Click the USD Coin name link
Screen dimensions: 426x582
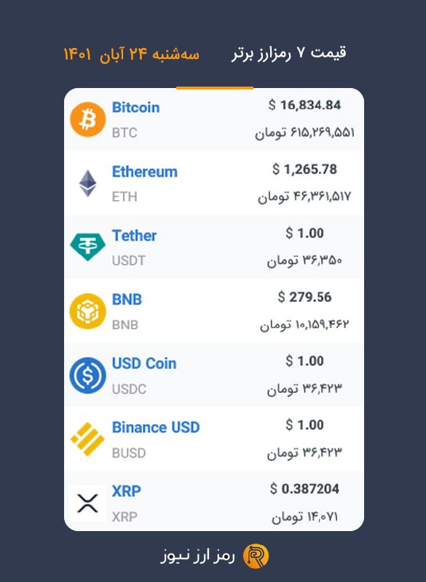(x=144, y=363)
